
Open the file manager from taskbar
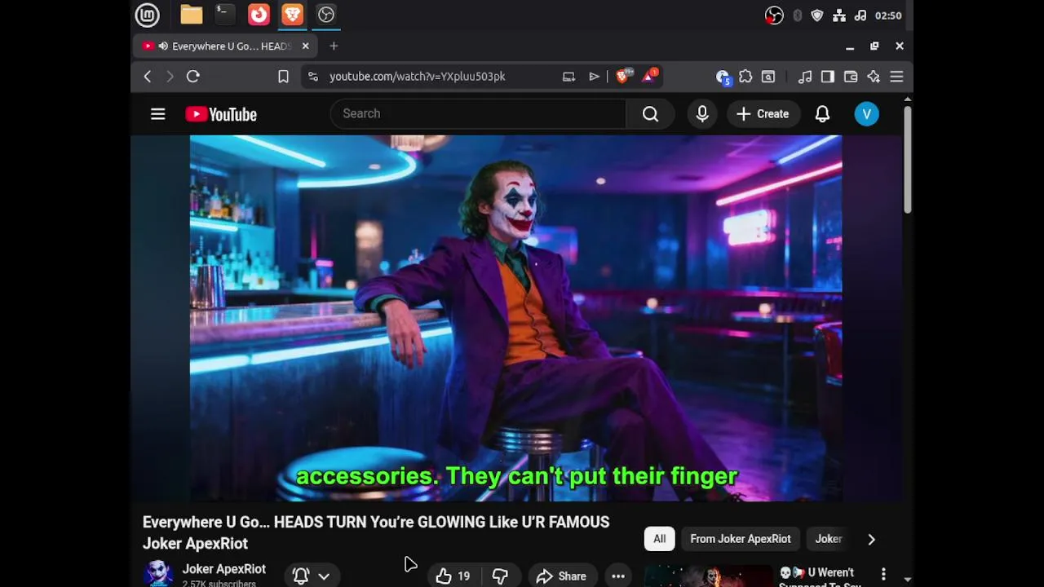[x=191, y=15]
